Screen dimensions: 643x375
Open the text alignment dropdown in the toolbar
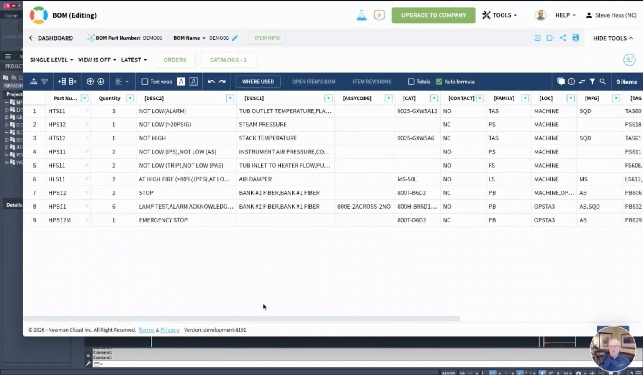point(121,82)
